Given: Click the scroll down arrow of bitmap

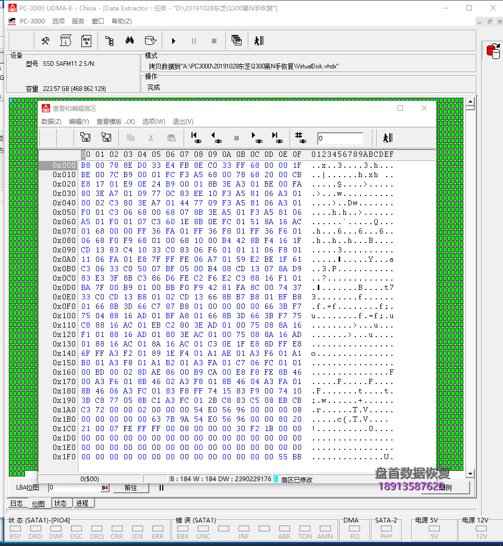Looking at the screenshot, I should pos(470,473).
